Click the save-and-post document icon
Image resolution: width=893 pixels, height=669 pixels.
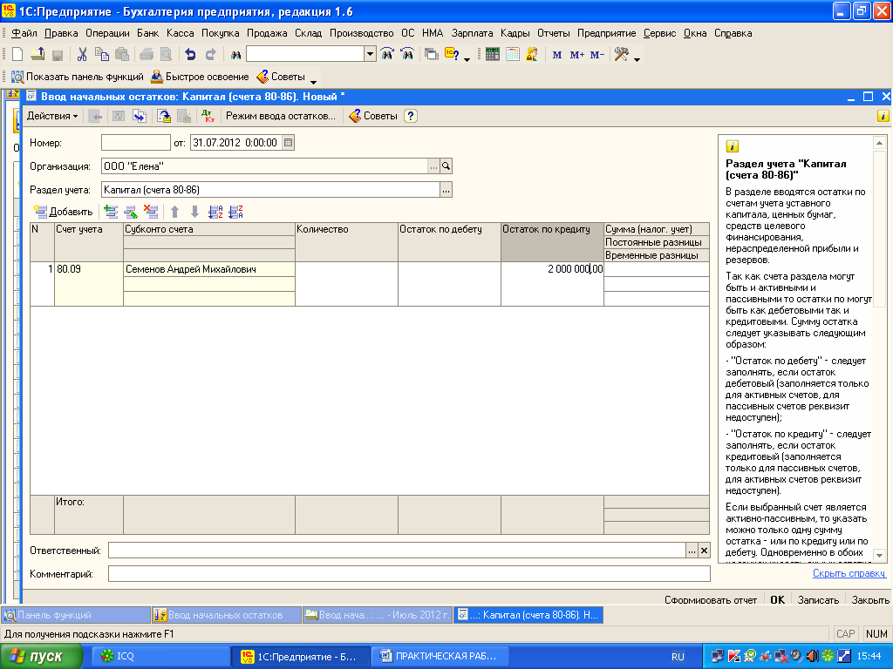point(164,116)
